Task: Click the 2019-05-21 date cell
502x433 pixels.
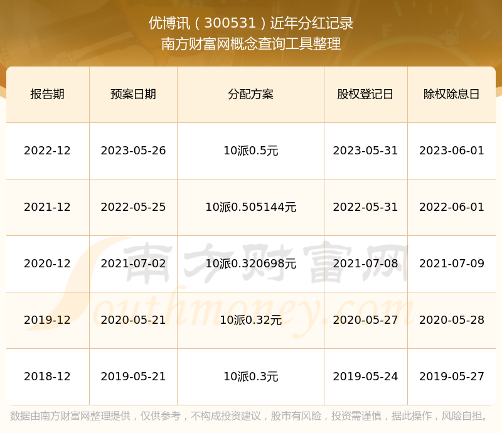Action: point(133,376)
